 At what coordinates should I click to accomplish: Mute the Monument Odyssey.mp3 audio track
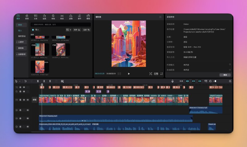point(28,118)
